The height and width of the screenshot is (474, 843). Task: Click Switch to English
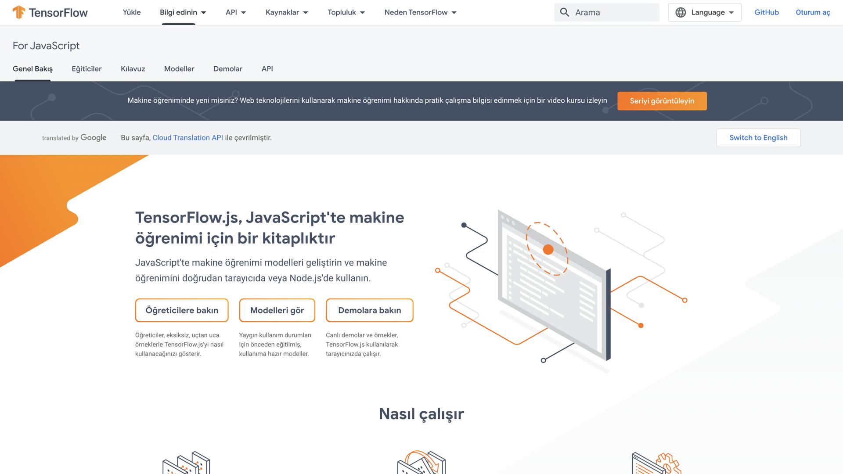[x=758, y=137]
